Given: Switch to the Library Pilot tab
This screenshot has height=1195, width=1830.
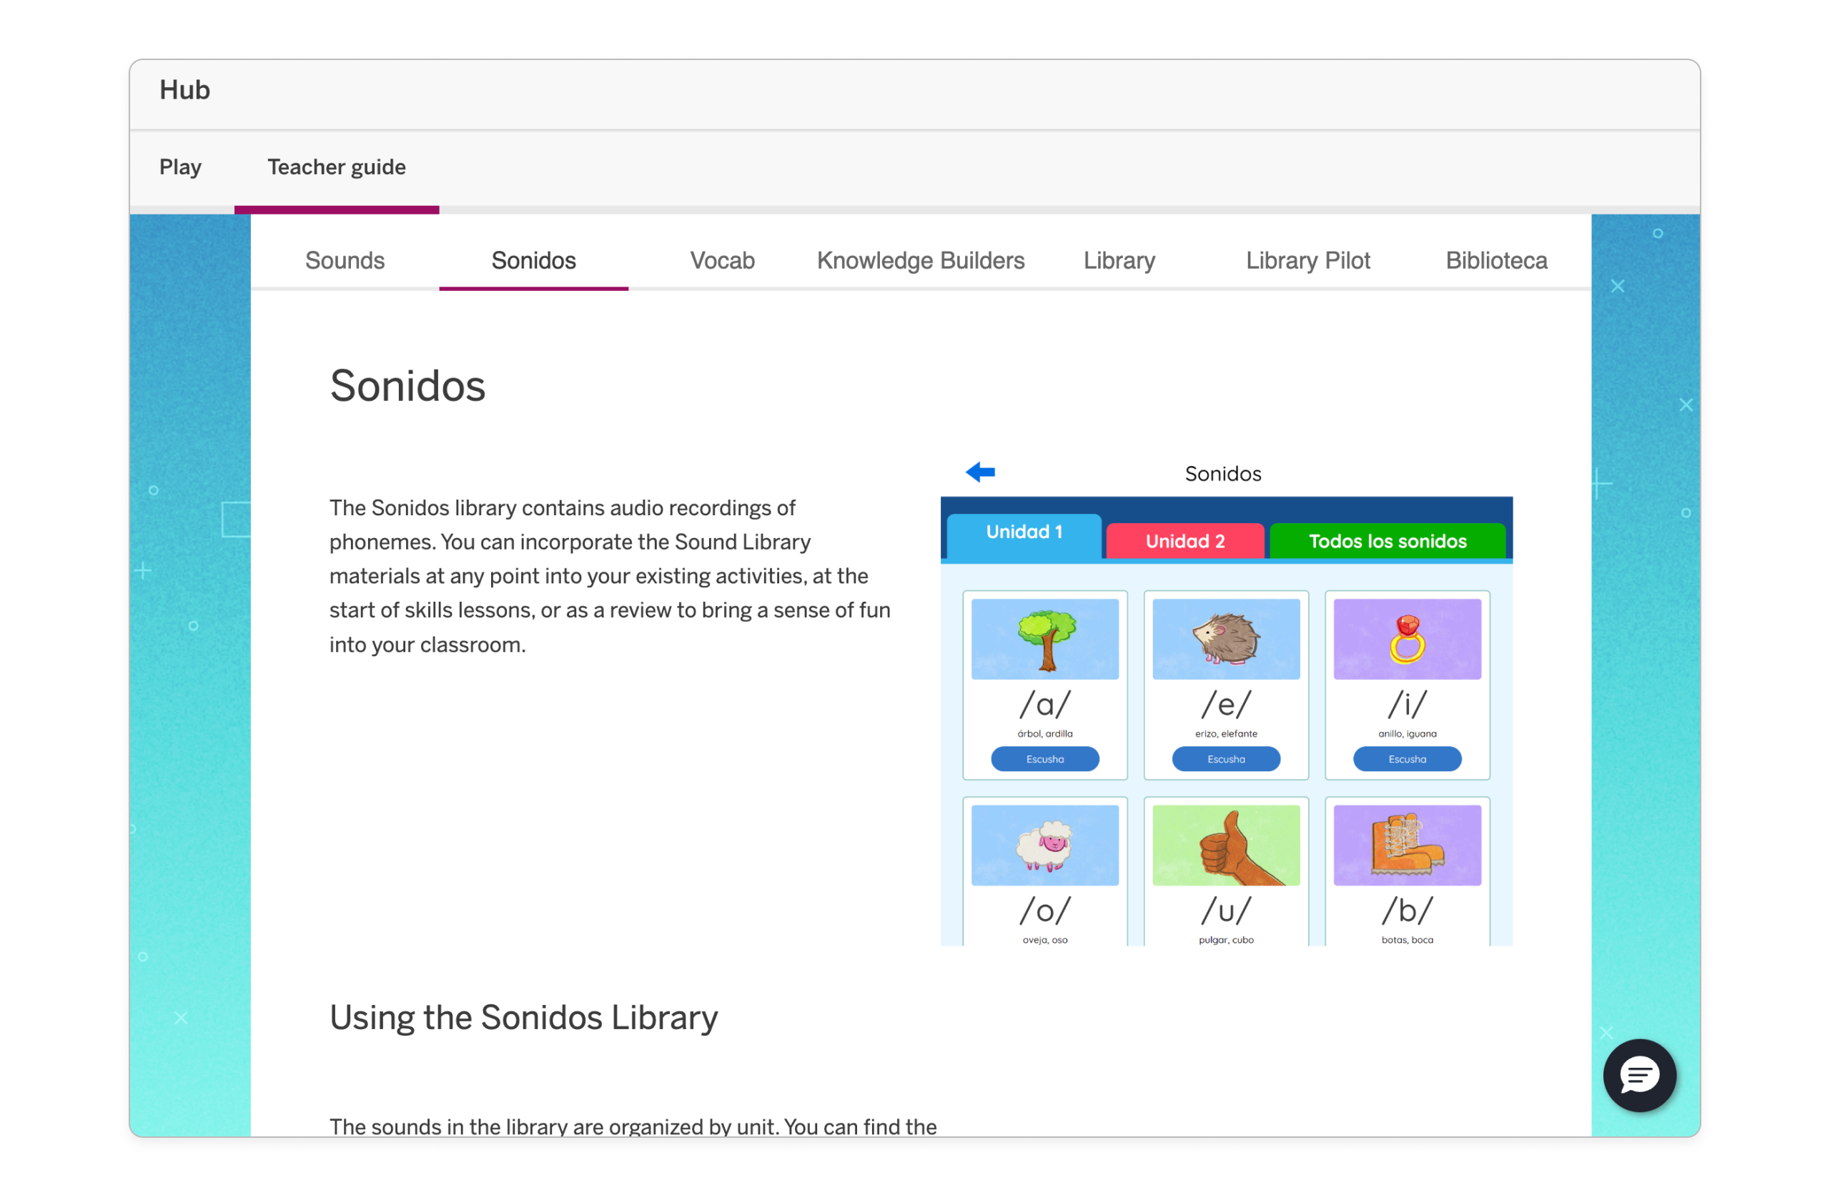Looking at the screenshot, I should (1307, 261).
